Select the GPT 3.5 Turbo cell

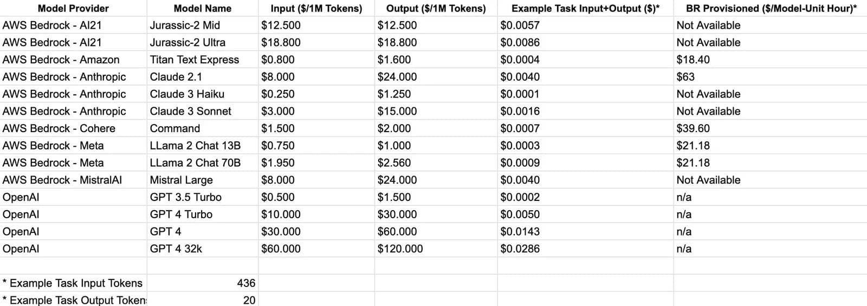point(185,198)
